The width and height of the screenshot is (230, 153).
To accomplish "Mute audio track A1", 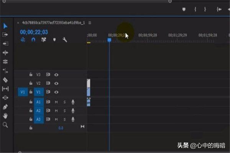I will point(56,101).
